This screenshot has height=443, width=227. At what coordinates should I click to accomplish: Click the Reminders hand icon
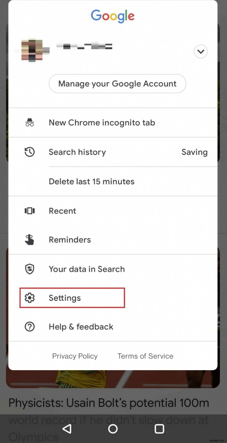[x=30, y=240]
